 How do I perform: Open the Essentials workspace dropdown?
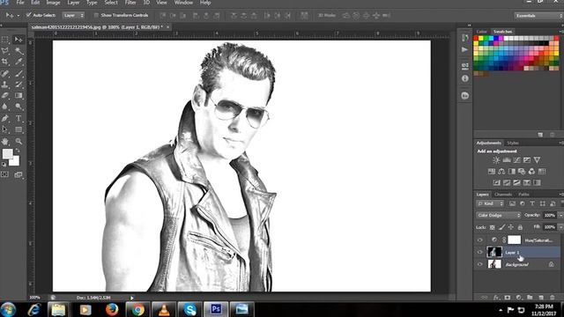(538, 16)
